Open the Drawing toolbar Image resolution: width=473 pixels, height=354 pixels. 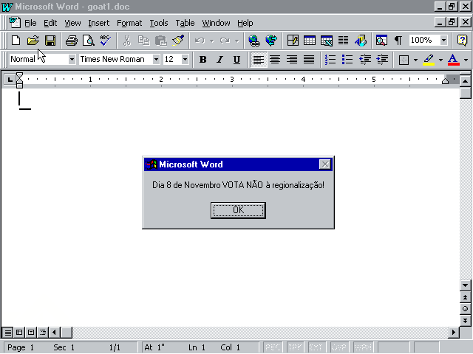361,41
